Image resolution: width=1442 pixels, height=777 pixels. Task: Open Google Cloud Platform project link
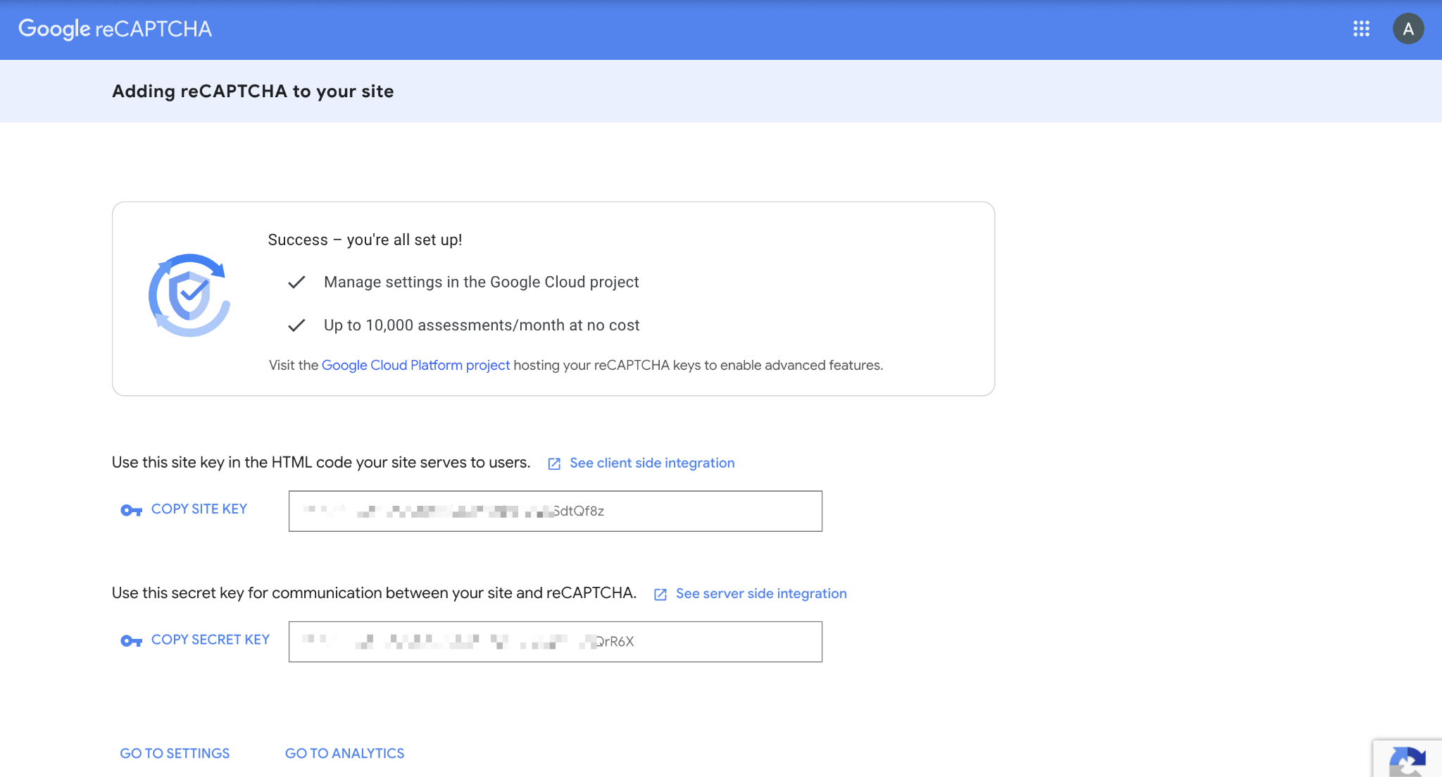click(x=415, y=365)
